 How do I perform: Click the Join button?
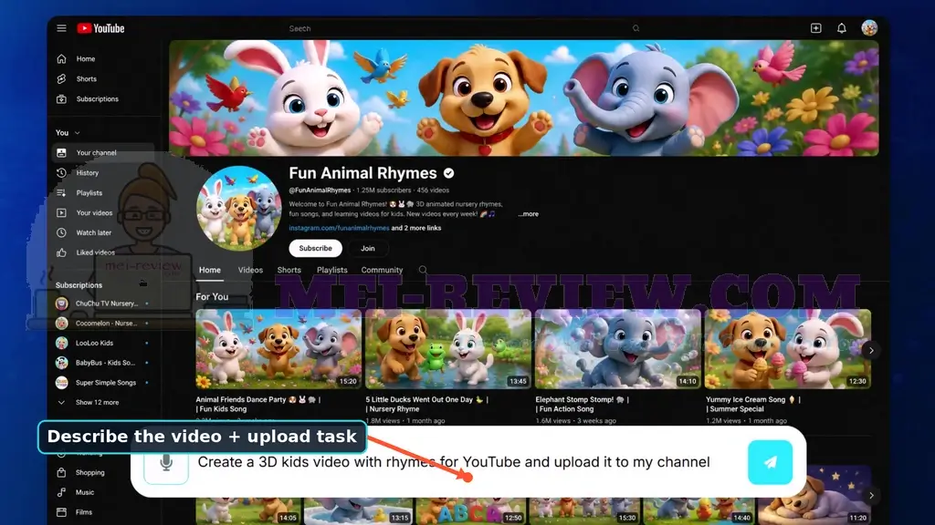368,248
